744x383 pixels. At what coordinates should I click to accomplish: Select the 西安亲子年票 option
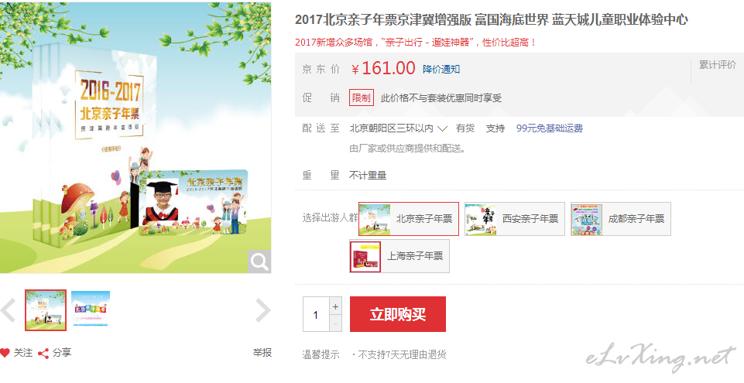click(x=515, y=219)
